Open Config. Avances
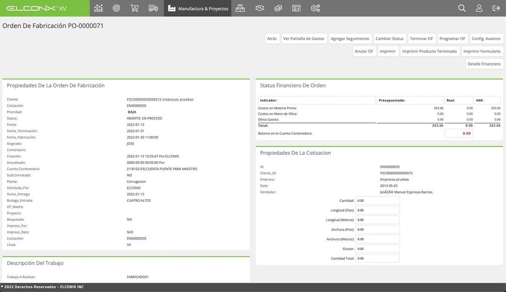This screenshot has height=292, width=506. click(486, 39)
